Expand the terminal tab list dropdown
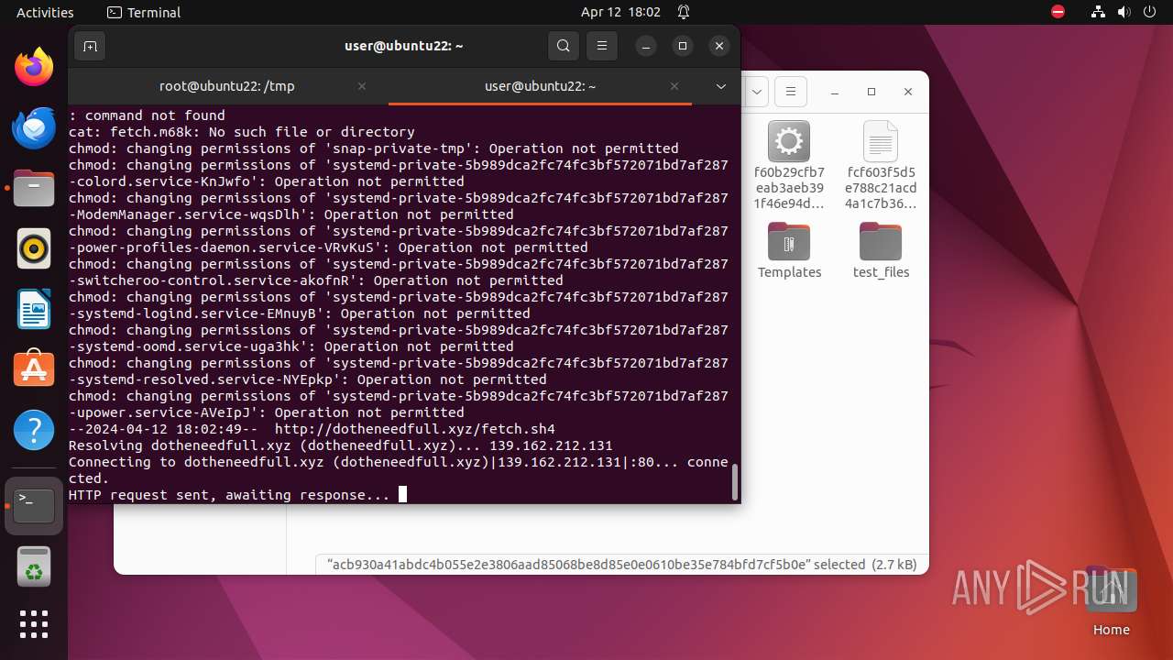The width and height of the screenshot is (1173, 660). click(721, 86)
